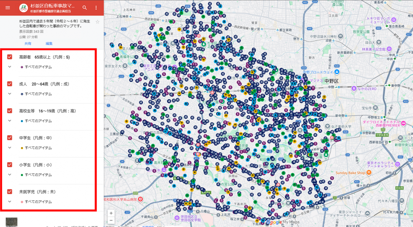
Task: Select すべてのアイテム under 中学生 layer
Action: [38, 148]
